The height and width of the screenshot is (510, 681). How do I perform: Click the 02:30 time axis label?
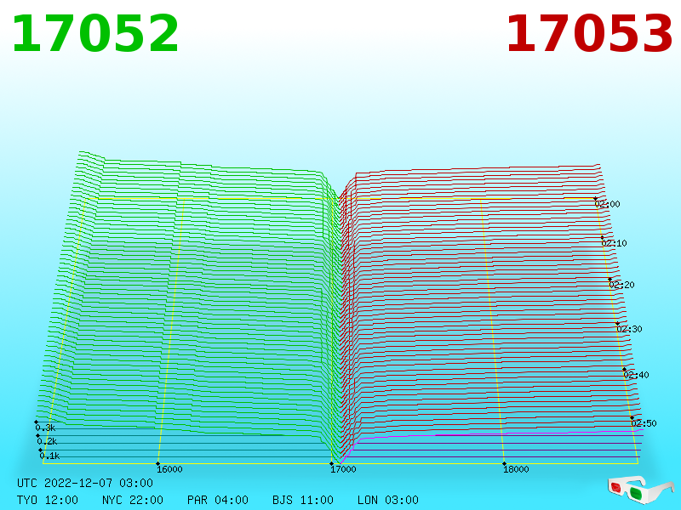point(629,329)
